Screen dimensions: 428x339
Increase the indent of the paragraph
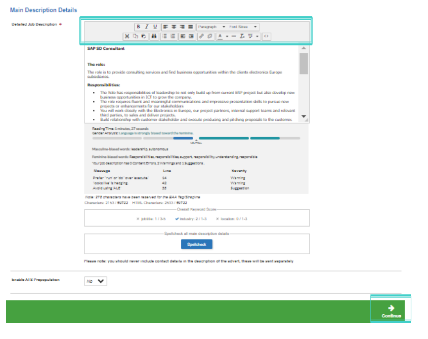(191, 36)
